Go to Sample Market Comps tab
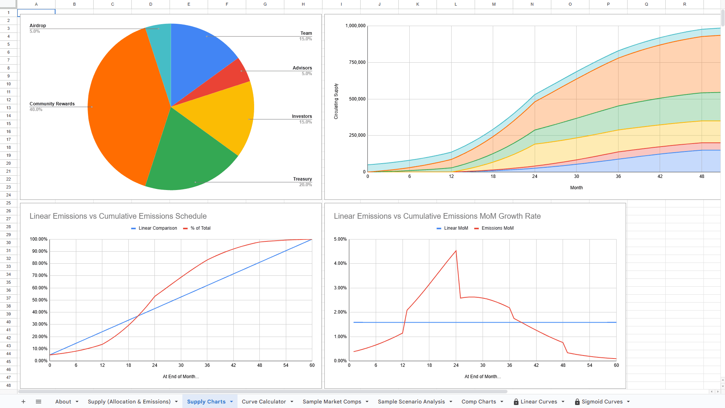 coord(332,402)
